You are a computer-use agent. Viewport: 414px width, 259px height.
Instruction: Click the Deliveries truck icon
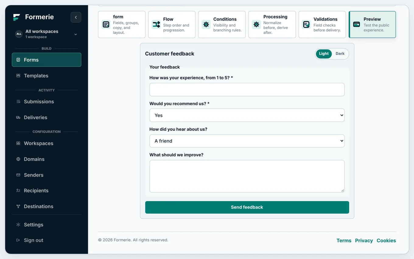coord(18,117)
